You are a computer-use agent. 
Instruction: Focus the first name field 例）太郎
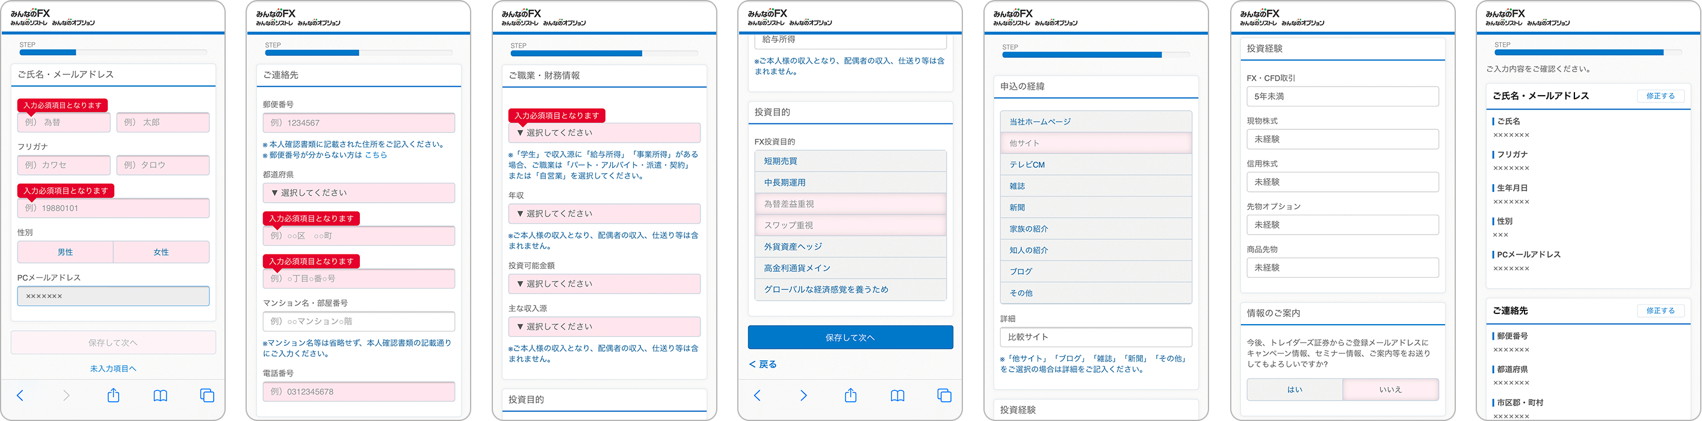(x=163, y=123)
